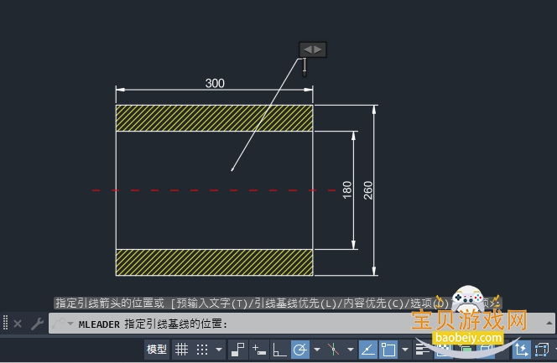
Task: Click 预输入文字(T) option in prompt
Action: (211, 303)
